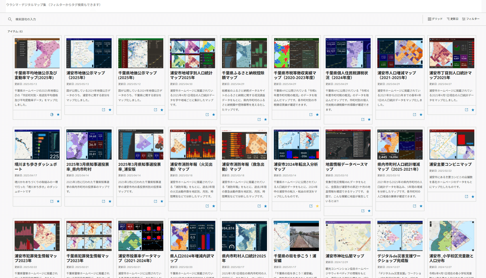Click title 浦安市地域字別人口統計マップ2025年

coord(191,76)
